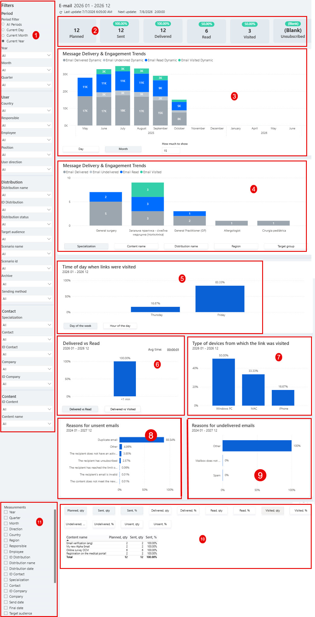Select the Current Month period radio button
The width and height of the screenshot is (315, 617).
click(3, 35)
